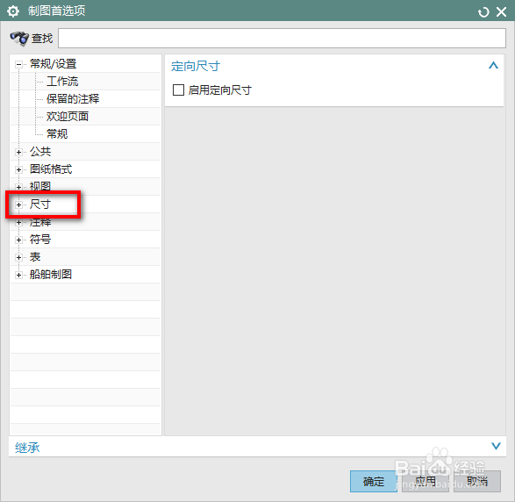Click the gear icon in title bar
Viewport: 515px width, 502px height.
13,11
